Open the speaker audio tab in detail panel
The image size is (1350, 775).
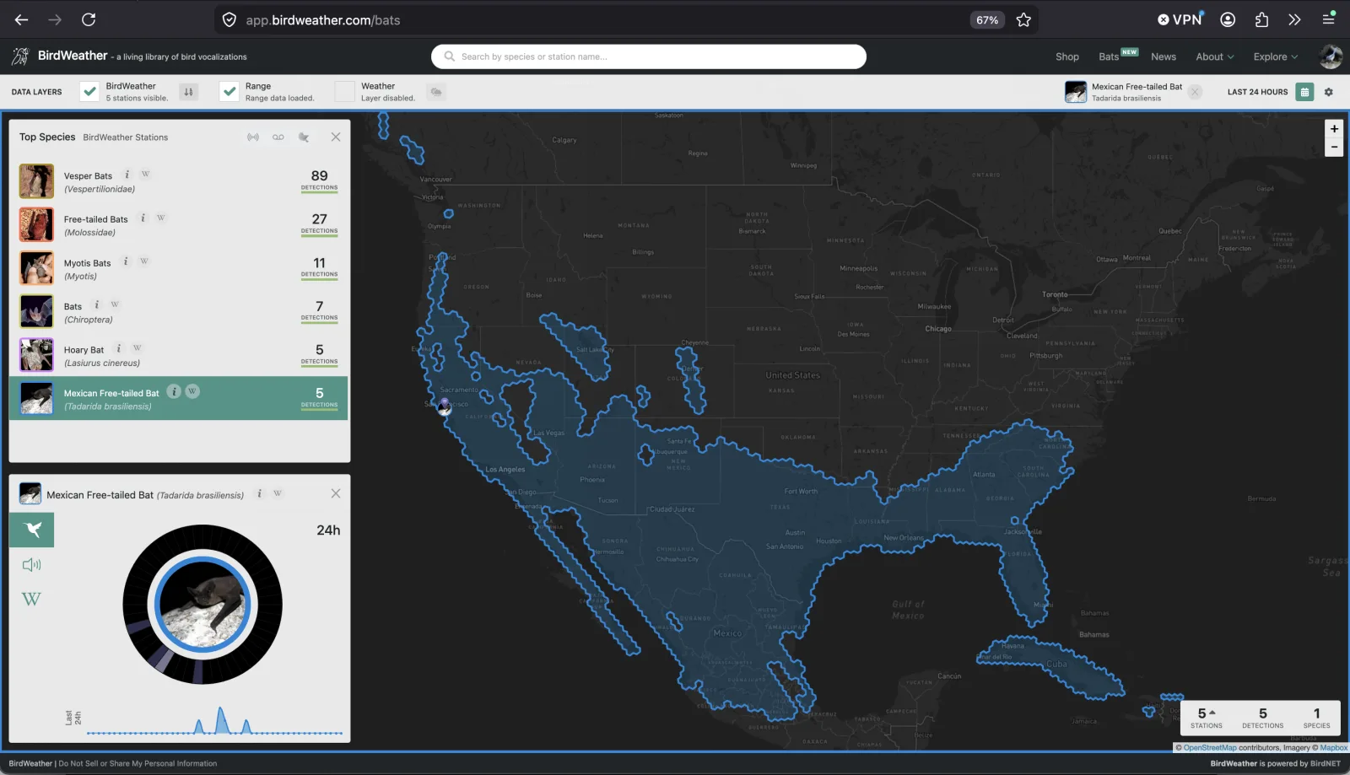pyautogui.click(x=32, y=565)
